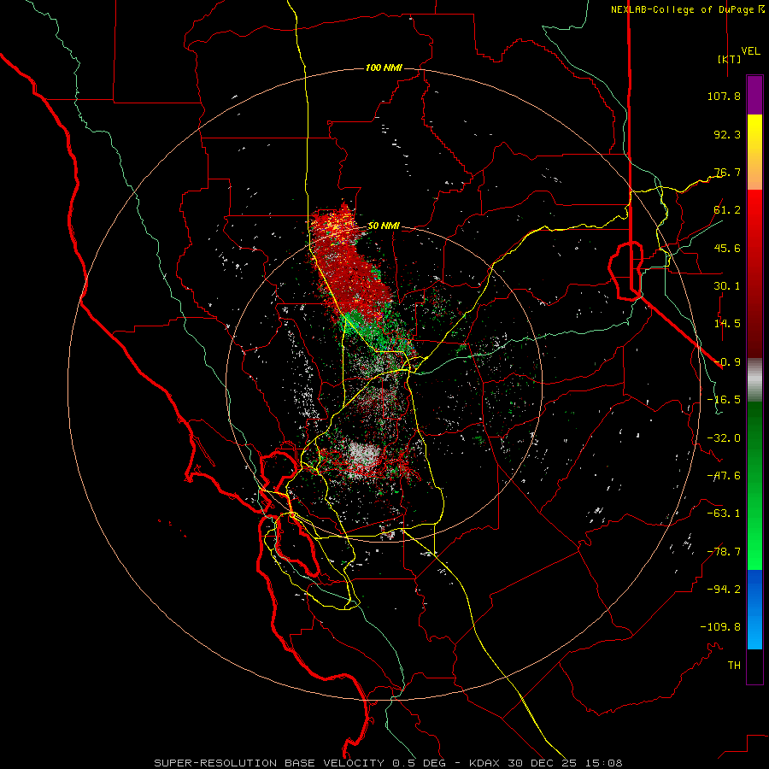Click the -109.8 value on velocity scale
Image resolution: width=769 pixels, height=769 pixels.
point(720,627)
